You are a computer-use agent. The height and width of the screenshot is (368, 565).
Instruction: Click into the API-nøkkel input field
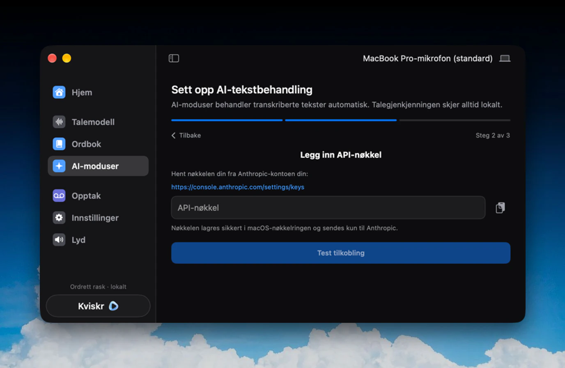click(x=328, y=208)
